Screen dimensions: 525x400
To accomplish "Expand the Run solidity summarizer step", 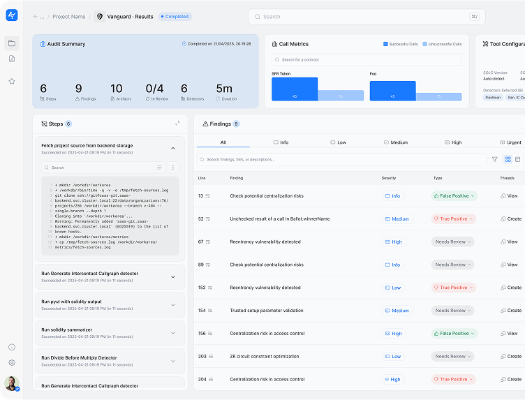I will (173, 333).
